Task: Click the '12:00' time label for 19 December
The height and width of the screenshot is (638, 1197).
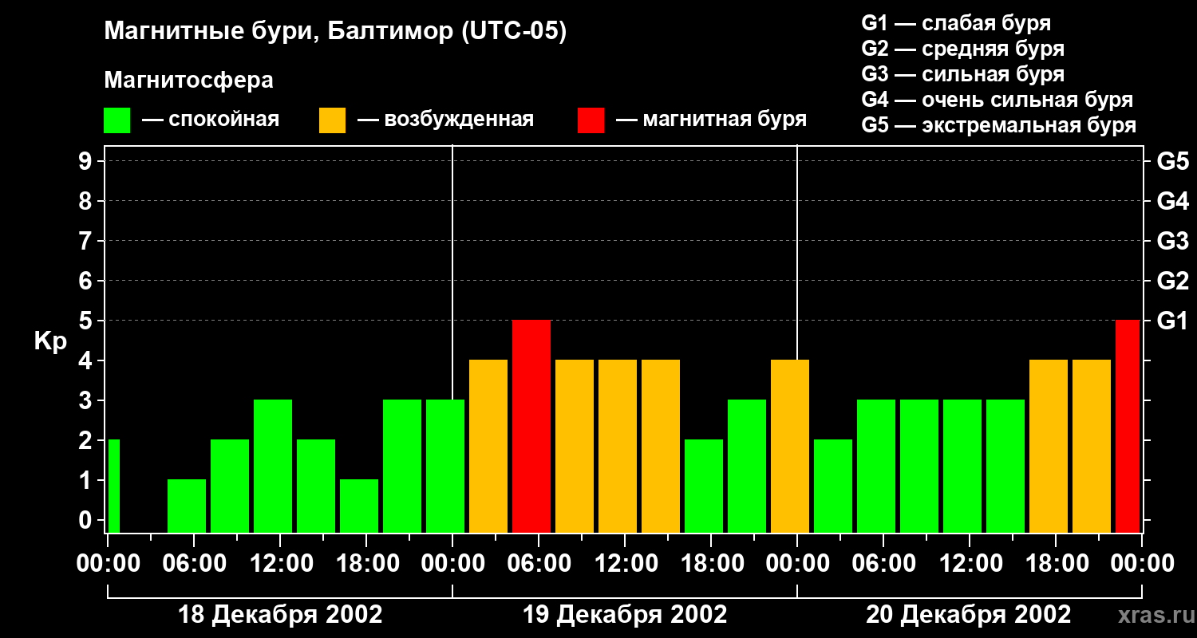Action: coord(625,564)
